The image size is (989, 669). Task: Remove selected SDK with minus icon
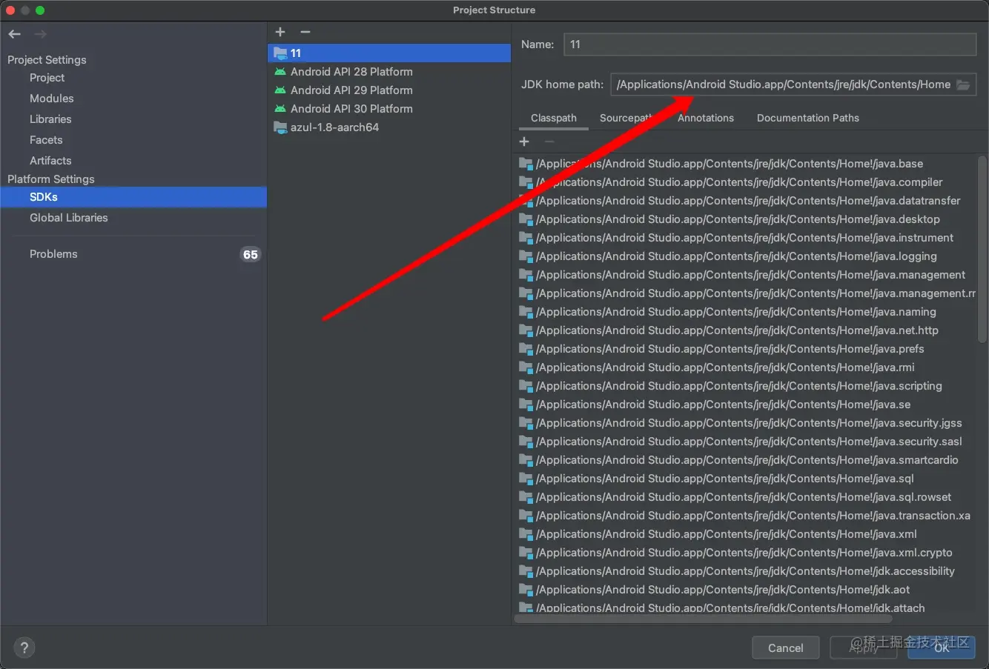tap(305, 32)
